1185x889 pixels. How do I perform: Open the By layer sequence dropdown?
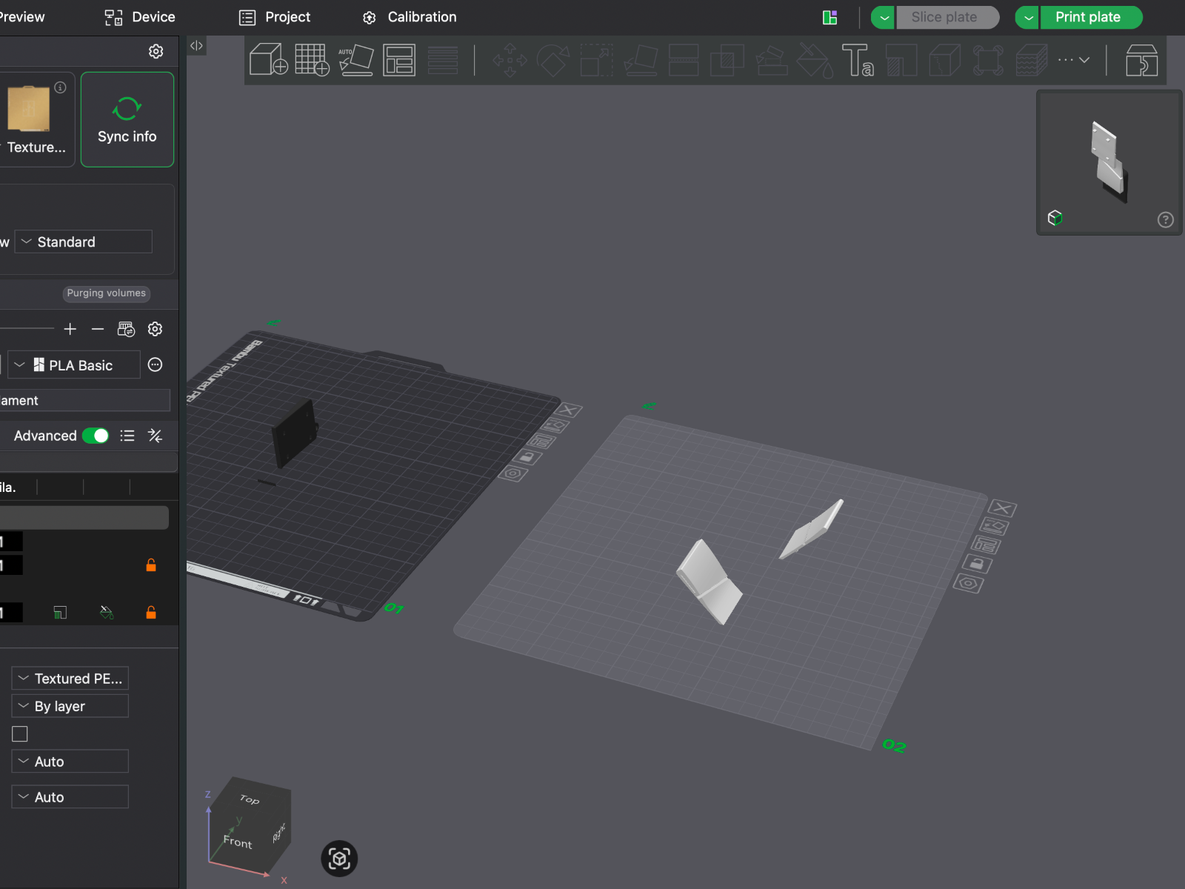(x=70, y=706)
